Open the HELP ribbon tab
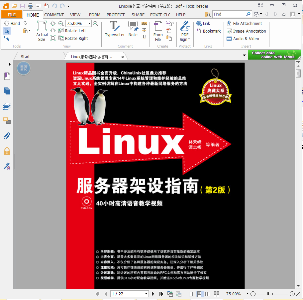This screenshot has width=303, height=300. [181, 15]
